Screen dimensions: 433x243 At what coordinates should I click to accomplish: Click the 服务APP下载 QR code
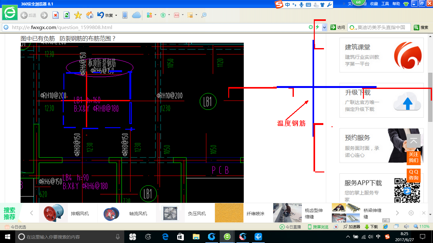(x=407, y=190)
